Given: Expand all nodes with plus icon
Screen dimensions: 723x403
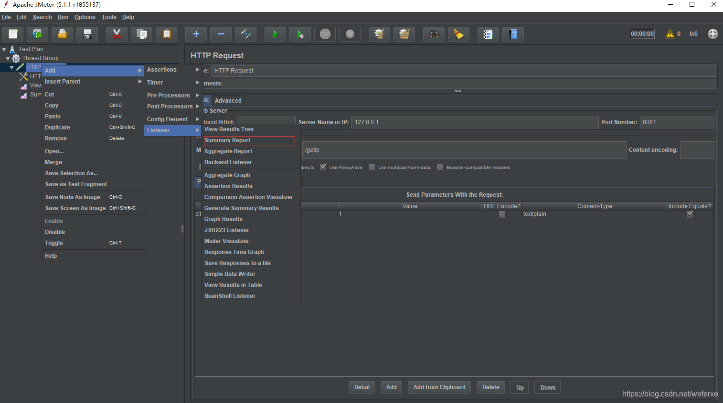Looking at the screenshot, I should [x=196, y=34].
